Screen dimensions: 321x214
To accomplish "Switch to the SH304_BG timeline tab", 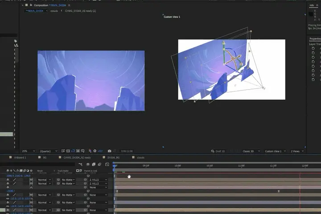I will click(x=113, y=157).
